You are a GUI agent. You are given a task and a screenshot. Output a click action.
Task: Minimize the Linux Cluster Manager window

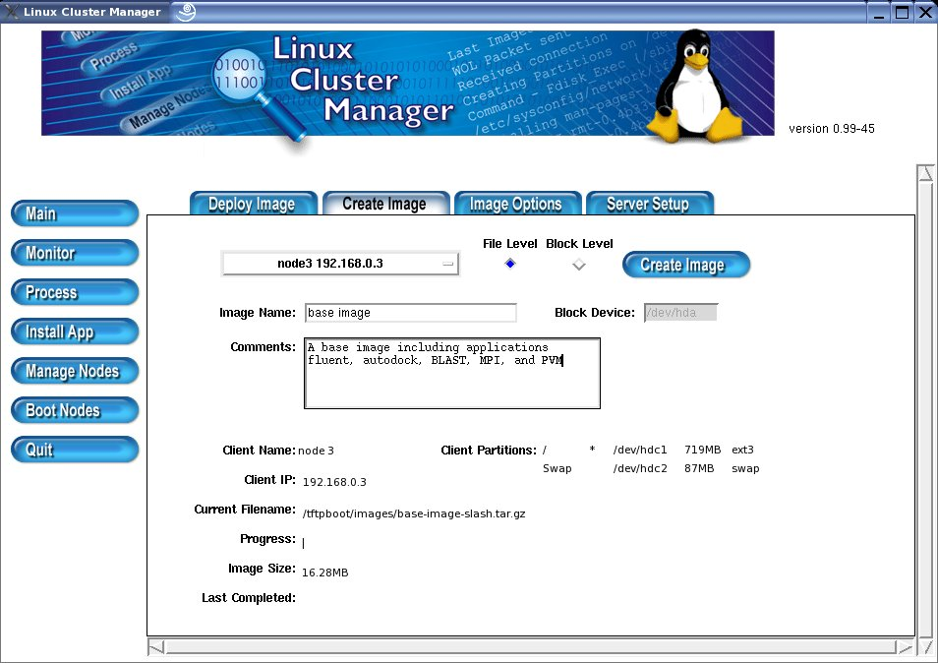pos(879,12)
